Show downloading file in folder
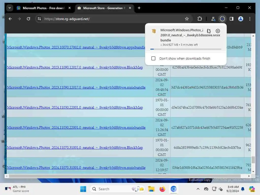This screenshot has height=195, width=260. pyautogui.click(x=209, y=31)
